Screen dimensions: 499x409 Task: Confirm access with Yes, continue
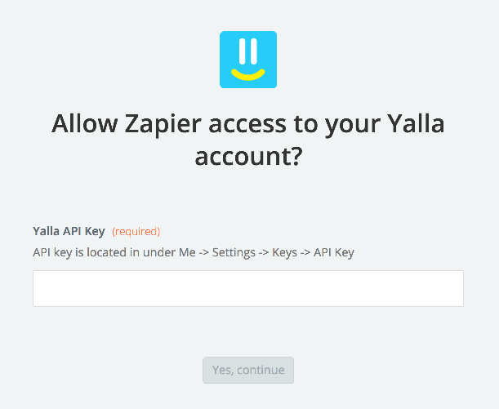coord(248,370)
